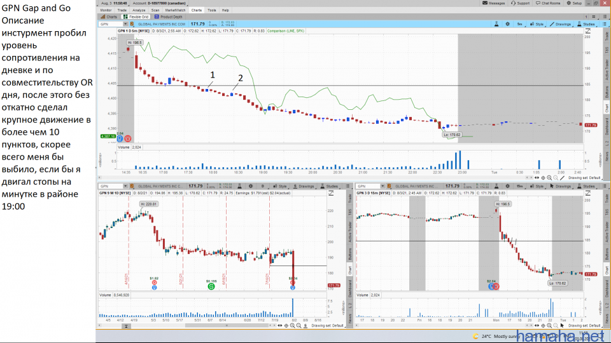Click the top chart pan arrows icon
Screen dimensions: 611x343
coord(537,178)
